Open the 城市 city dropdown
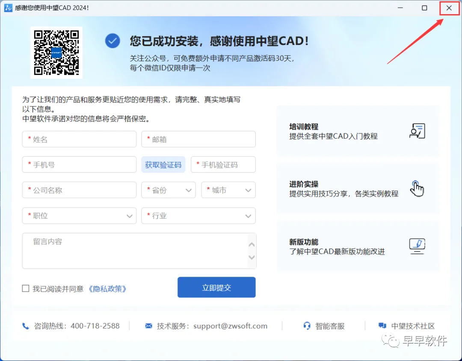Viewport: 462px width, 361px height. click(x=228, y=190)
